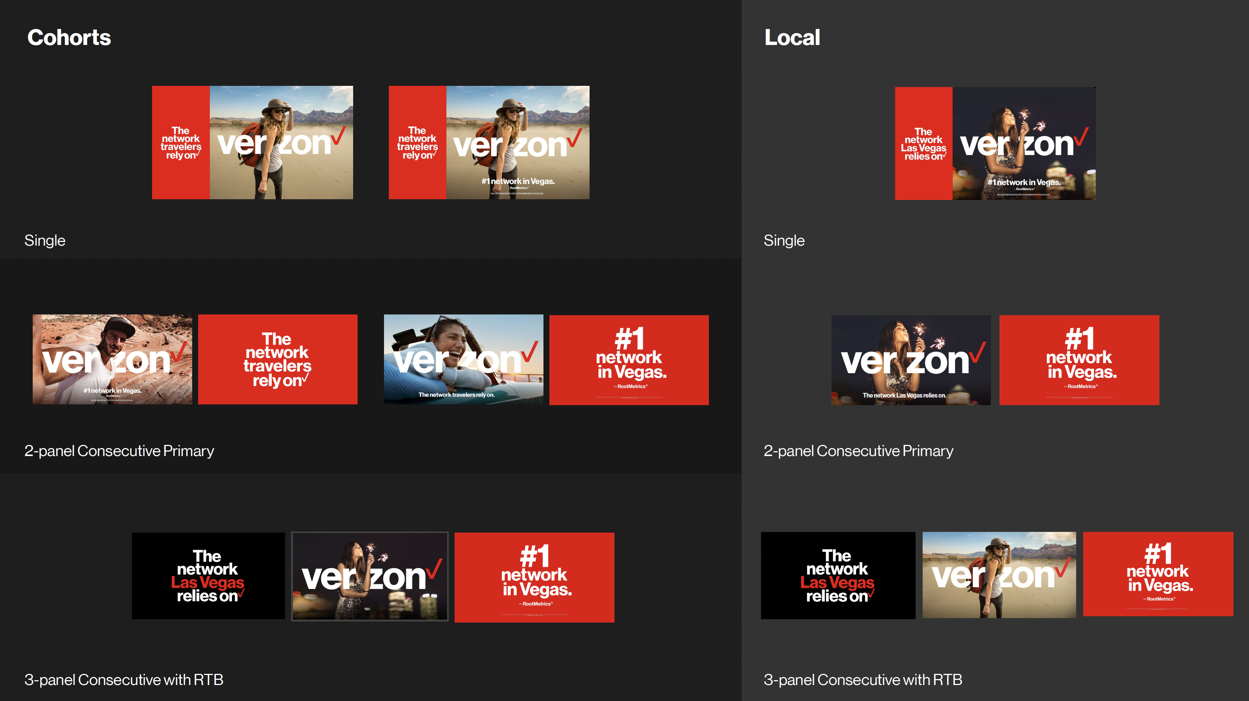Open Cohorts 3-panel sparkler woman Verizon image

point(369,576)
